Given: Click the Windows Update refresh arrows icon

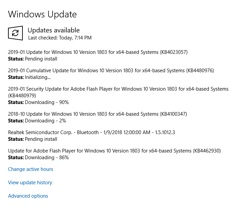Looking at the screenshot, I should click(x=15, y=33).
